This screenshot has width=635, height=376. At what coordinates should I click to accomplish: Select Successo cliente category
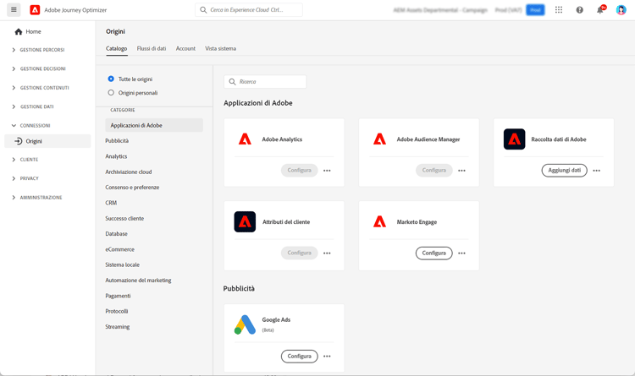pos(124,218)
